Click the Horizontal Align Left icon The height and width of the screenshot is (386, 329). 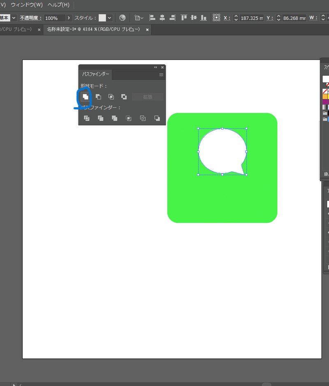(x=153, y=18)
